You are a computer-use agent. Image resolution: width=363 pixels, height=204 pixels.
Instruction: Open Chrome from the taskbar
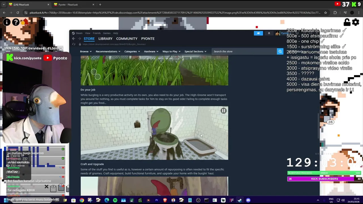(x=82, y=200)
